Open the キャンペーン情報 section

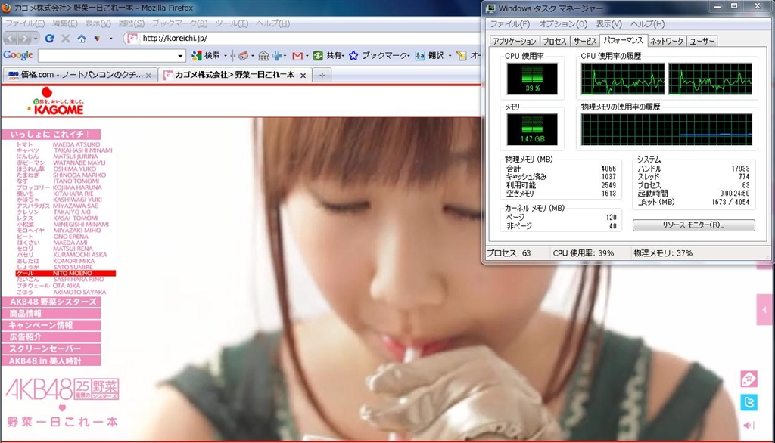point(51,326)
